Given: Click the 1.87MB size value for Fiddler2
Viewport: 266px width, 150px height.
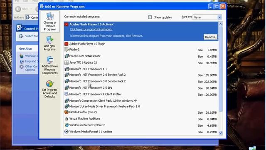Looking at the screenshot, I should [212, 50].
